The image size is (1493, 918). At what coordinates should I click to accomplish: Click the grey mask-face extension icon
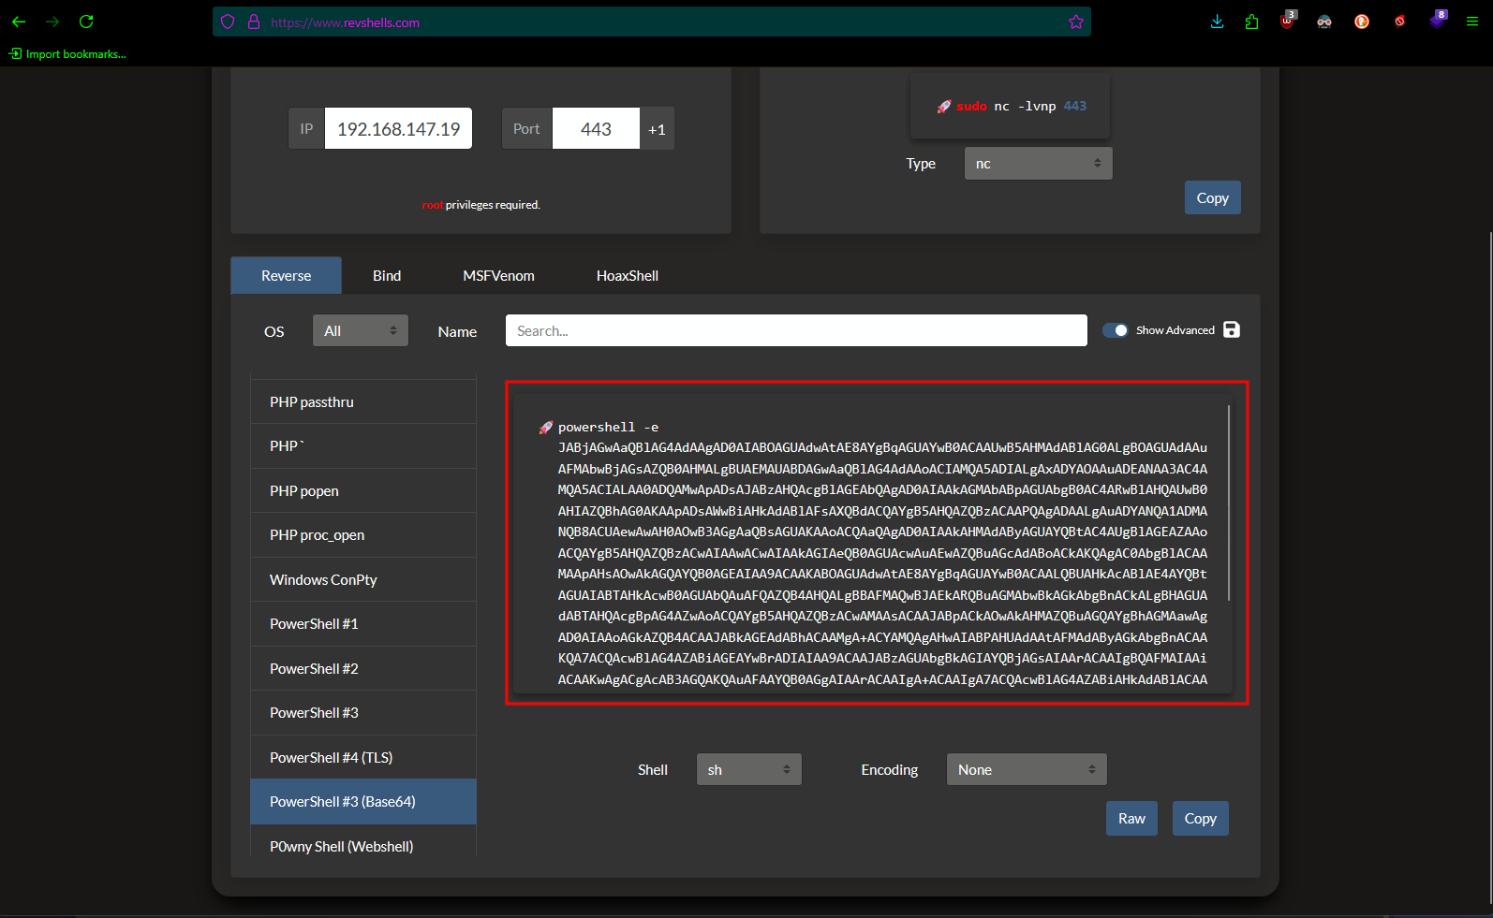pos(1324,22)
